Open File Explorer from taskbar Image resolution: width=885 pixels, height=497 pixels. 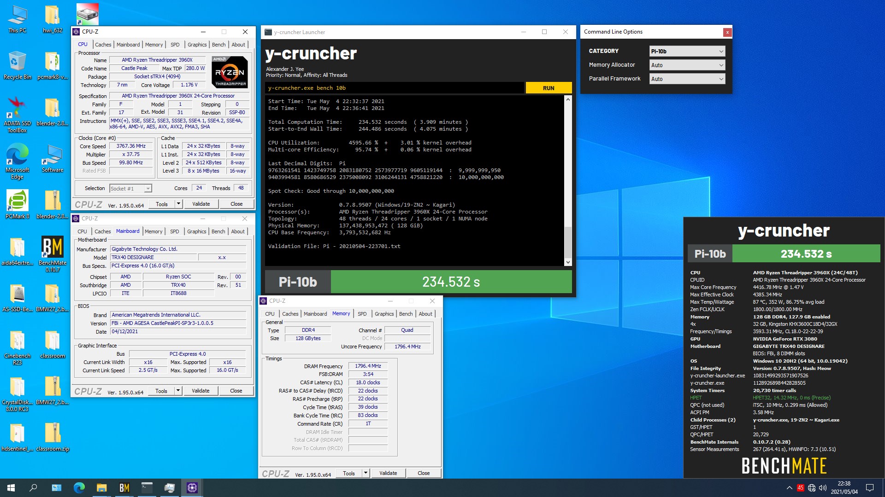101,488
